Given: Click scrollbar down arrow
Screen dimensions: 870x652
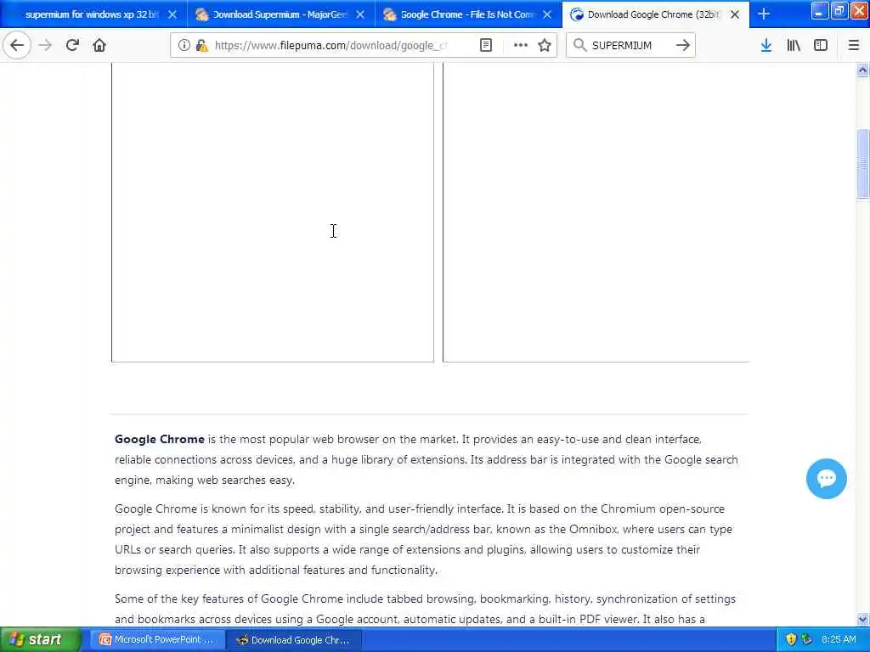Looking at the screenshot, I should [x=862, y=619].
